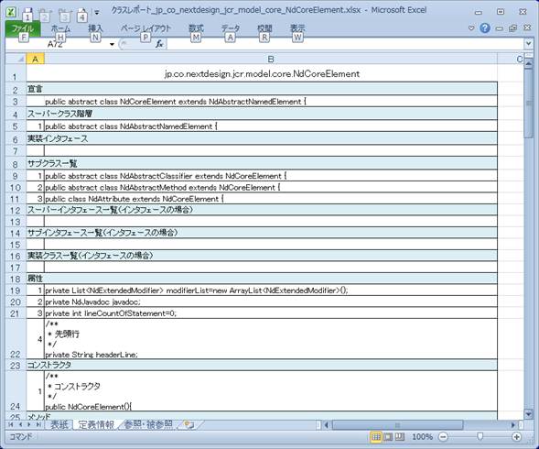Go to first sheet navigation arrow
This screenshot has width=539, height=449.
click(x=11, y=424)
